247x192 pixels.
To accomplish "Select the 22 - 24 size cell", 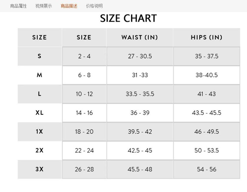I will pos(84,150).
